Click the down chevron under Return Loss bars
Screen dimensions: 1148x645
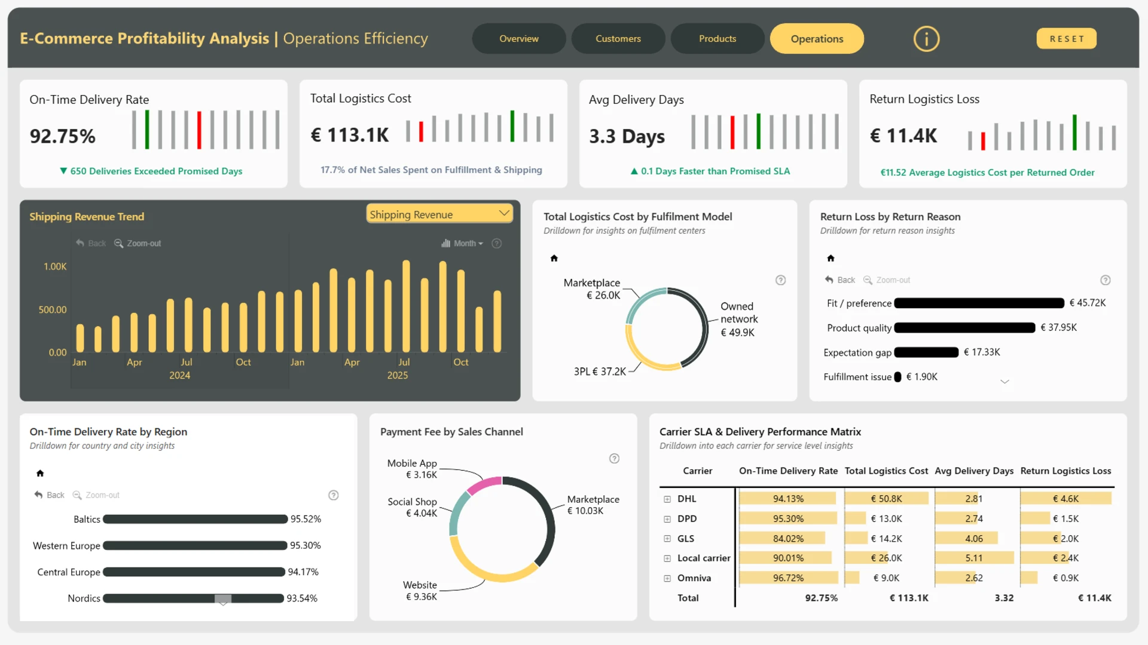(1004, 382)
